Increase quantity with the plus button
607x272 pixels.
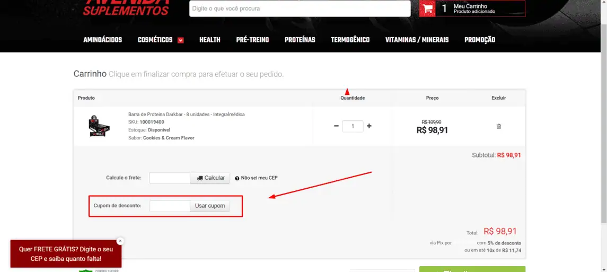pyautogui.click(x=369, y=126)
